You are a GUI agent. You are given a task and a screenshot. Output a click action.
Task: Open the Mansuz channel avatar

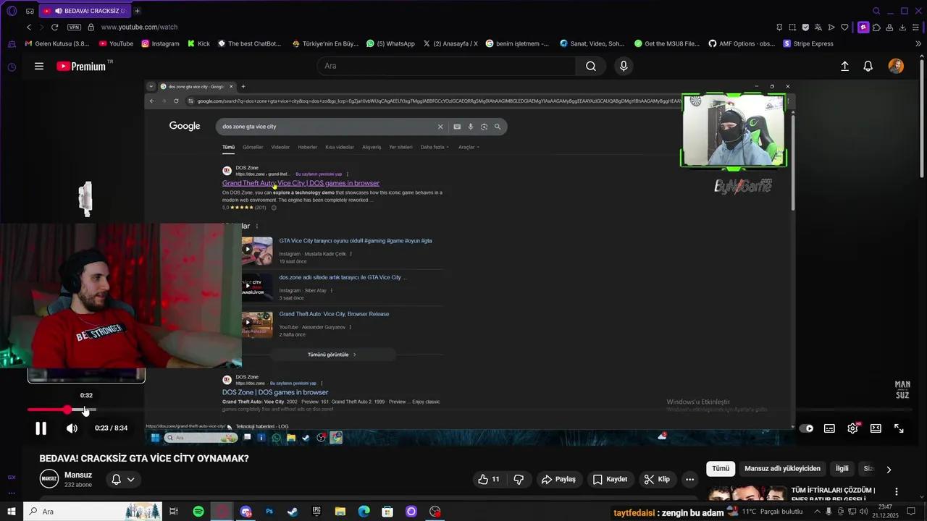[x=49, y=479]
